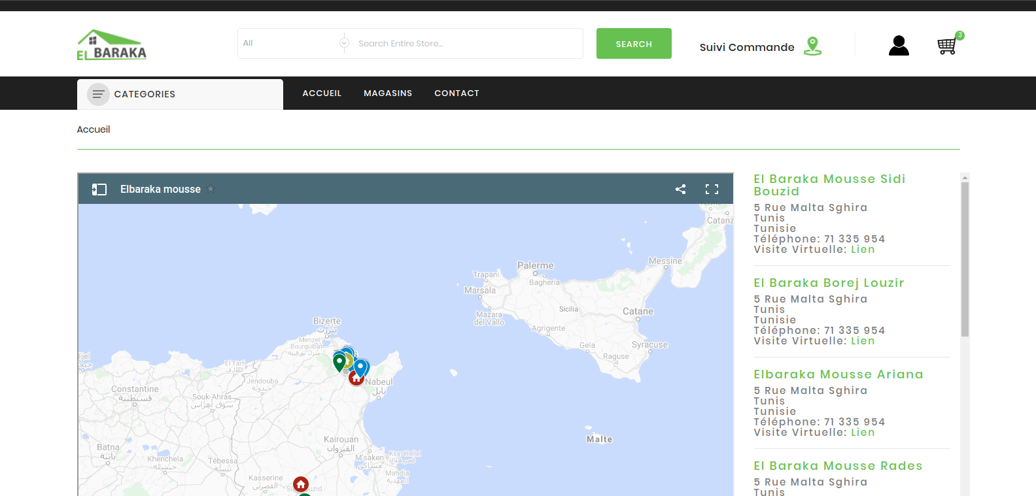
Task: Star the Elbaraka mousse map
Action: point(211,189)
